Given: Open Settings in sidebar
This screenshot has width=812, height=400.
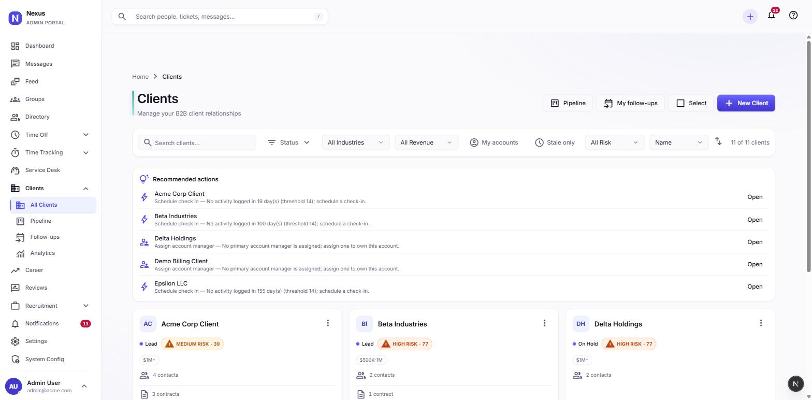Looking at the screenshot, I should tap(50, 341).
